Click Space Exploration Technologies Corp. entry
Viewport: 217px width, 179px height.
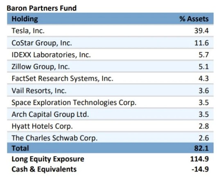74,102
